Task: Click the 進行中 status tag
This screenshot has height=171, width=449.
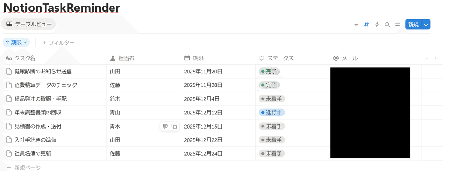Action: click(x=272, y=113)
